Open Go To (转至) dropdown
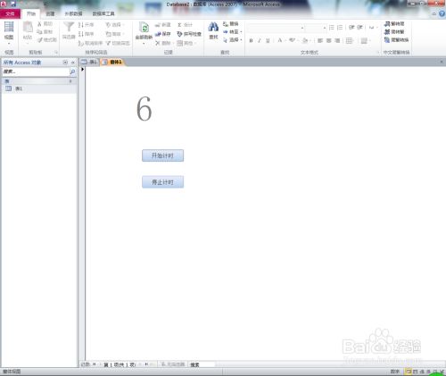This screenshot has width=446, height=376. (233, 32)
